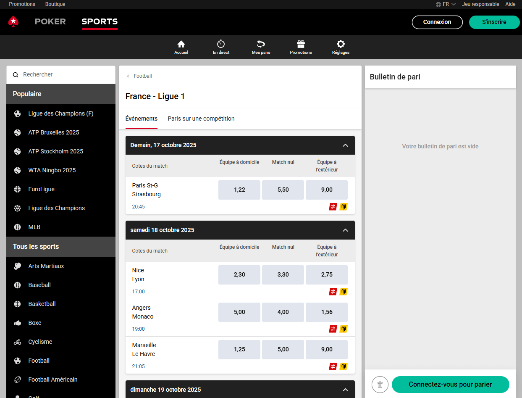Viewport: 522px width, 398px height.
Task: Open the Accueil home icon
Action: 181,44
